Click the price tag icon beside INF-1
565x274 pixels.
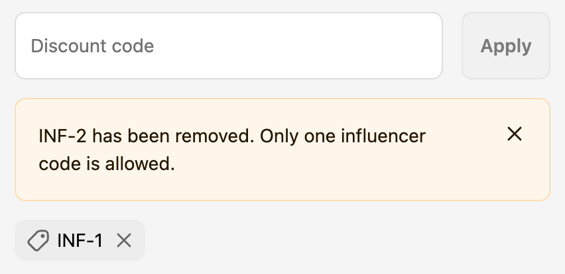pos(38,240)
